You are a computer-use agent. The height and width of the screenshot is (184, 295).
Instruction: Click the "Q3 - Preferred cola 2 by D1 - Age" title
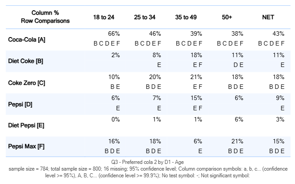pos(148,162)
